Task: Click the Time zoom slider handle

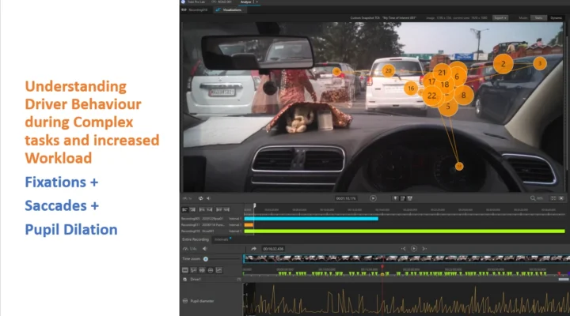Action: tap(206, 259)
